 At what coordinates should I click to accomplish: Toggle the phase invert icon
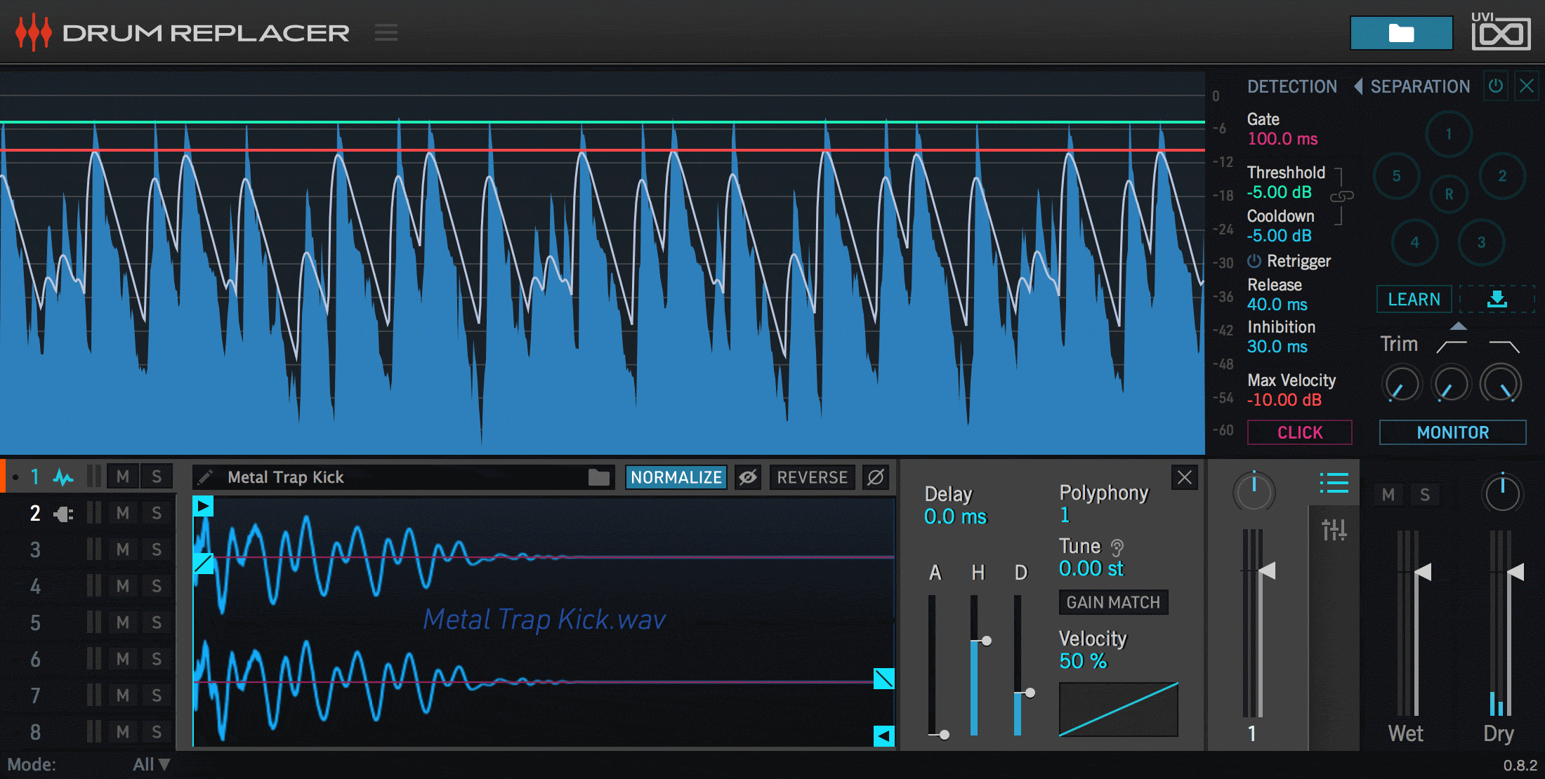(x=876, y=477)
